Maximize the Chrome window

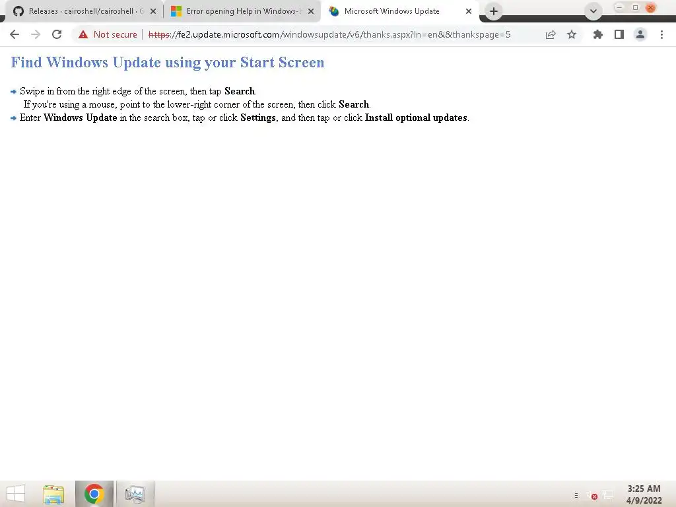(x=635, y=7)
